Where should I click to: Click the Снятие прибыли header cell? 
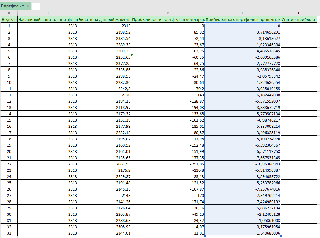(x=299, y=19)
